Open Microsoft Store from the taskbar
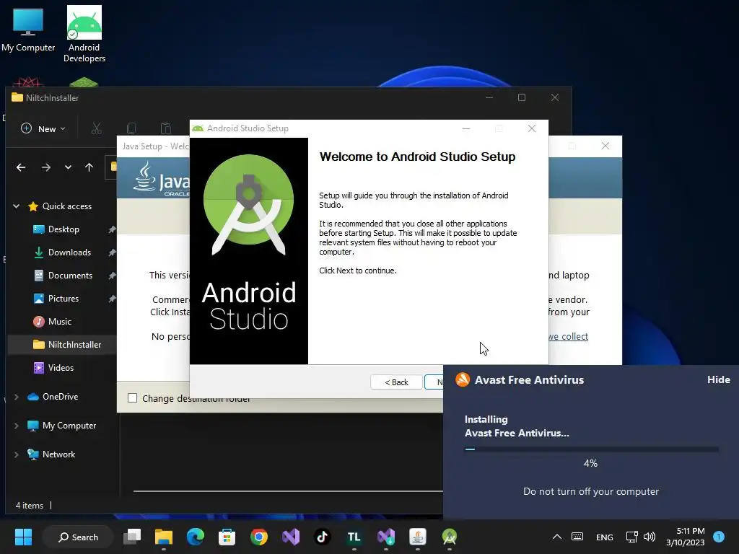The image size is (739, 554). pos(227,537)
